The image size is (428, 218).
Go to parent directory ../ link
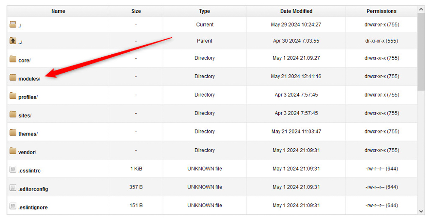coord(20,42)
